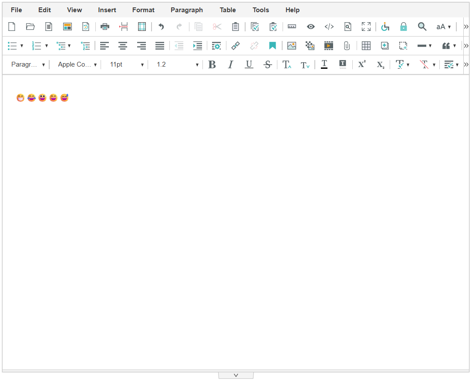Attach a file with the paperclip
Viewport: 472px width, 380px height.
347,46
